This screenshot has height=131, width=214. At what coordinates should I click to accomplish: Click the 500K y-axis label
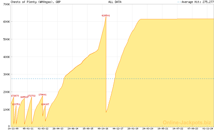coord(6,39)
